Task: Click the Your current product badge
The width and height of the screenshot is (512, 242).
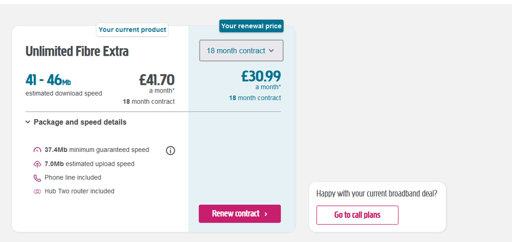Action: pos(132,30)
